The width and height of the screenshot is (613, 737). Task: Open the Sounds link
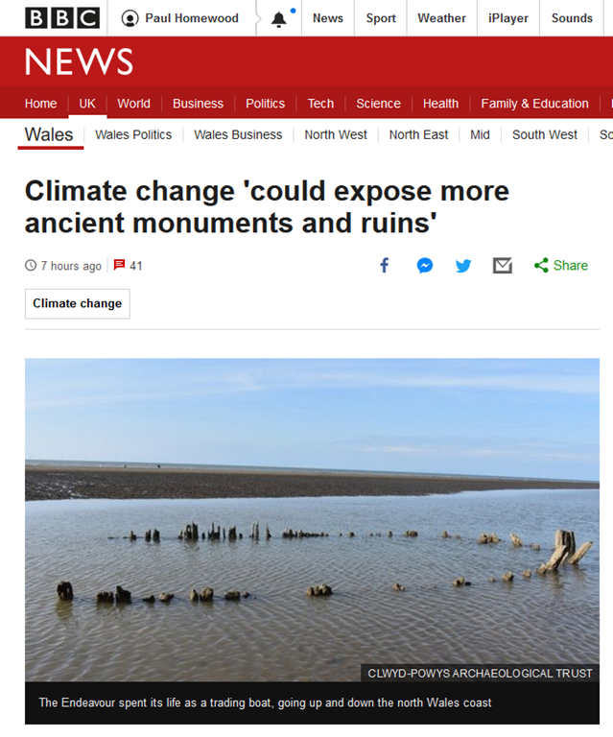pyautogui.click(x=572, y=18)
